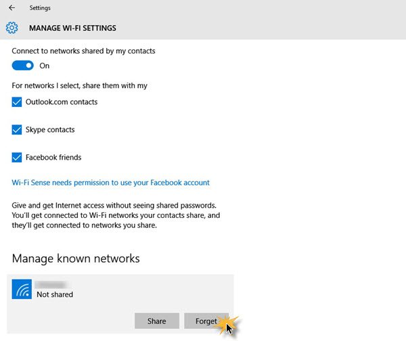Disable the Facebook friends checkbox
This screenshot has width=406, height=341.
(x=17, y=158)
